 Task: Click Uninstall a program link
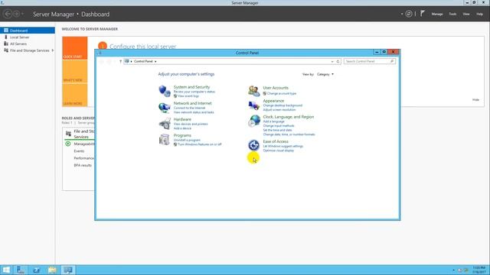(x=187, y=140)
